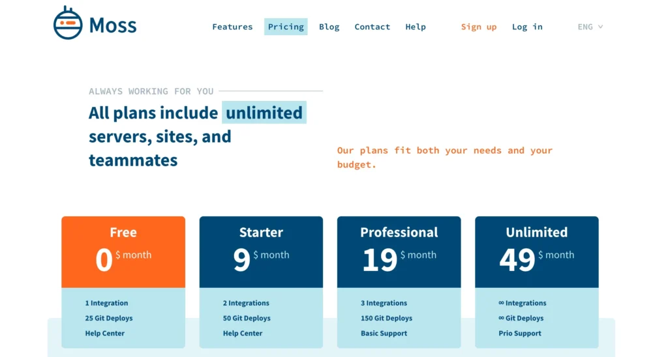Viewport: 668px width, 357px height.
Task: Select the Unlimited plan header
Action: [536, 251]
